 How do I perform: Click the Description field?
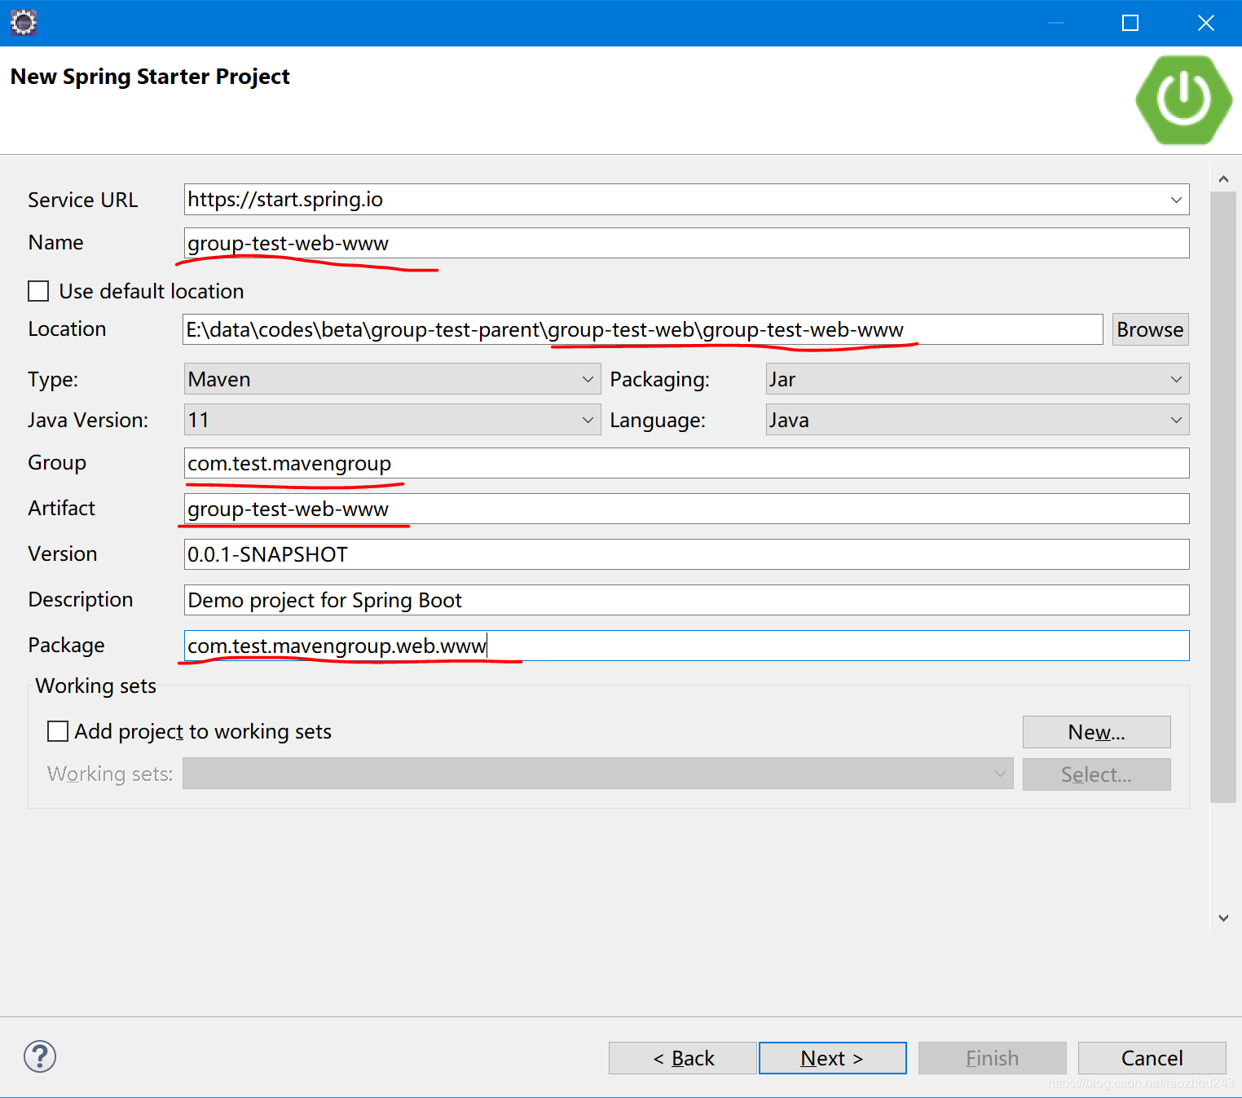click(x=686, y=600)
